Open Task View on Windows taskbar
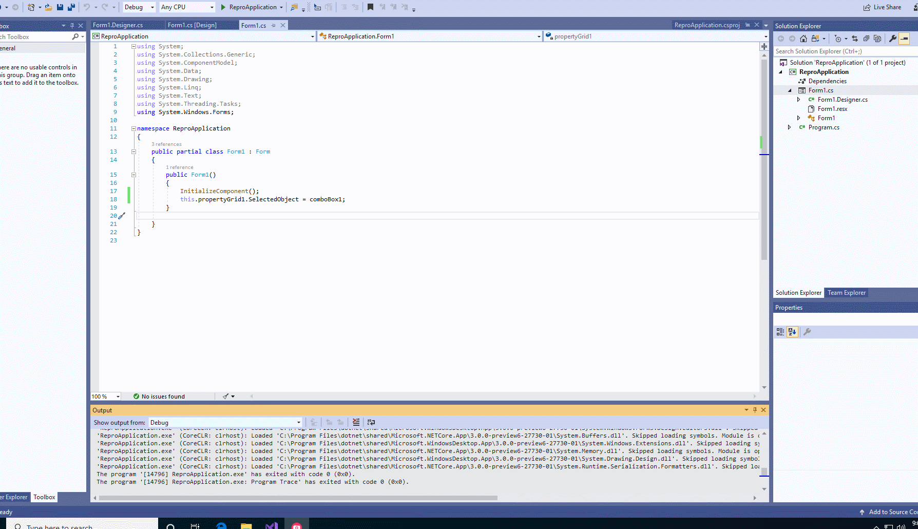The height and width of the screenshot is (529, 918). pyautogui.click(x=195, y=526)
